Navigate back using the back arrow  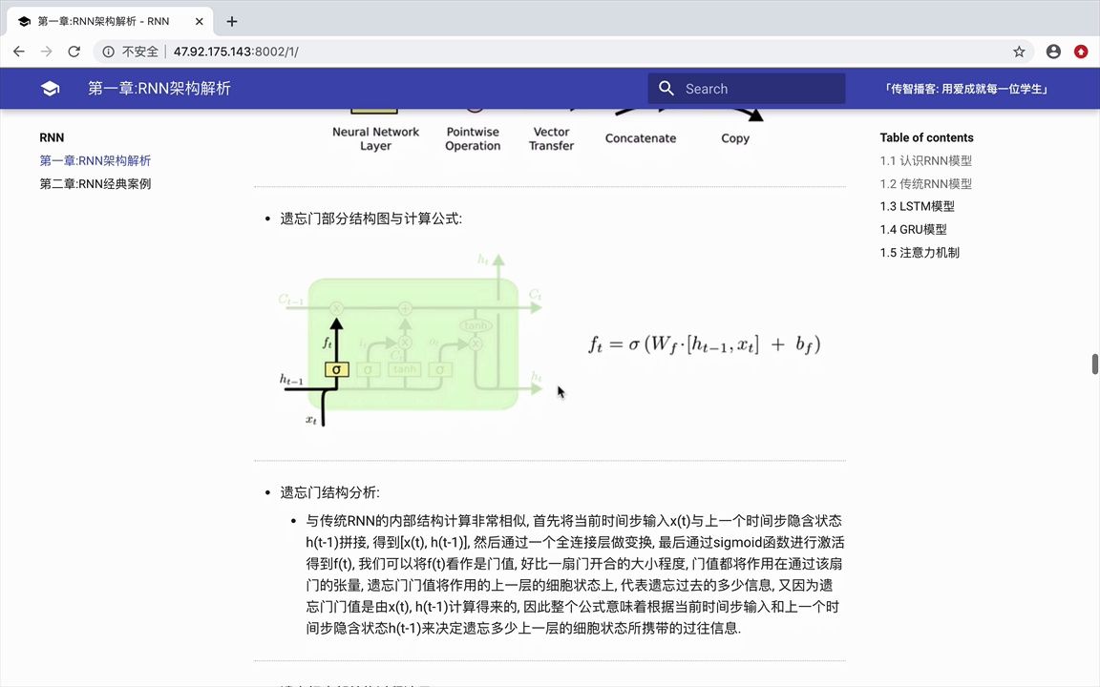pos(19,52)
